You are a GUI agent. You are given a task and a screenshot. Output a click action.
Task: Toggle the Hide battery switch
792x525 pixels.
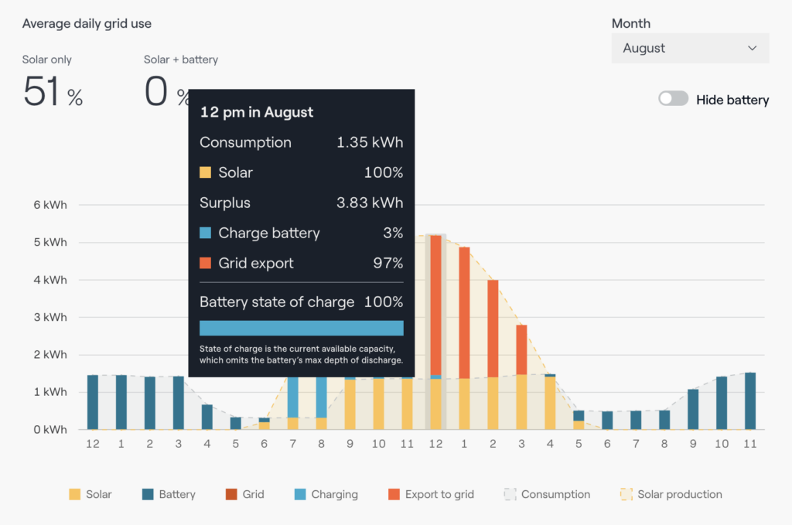tap(673, 99)
